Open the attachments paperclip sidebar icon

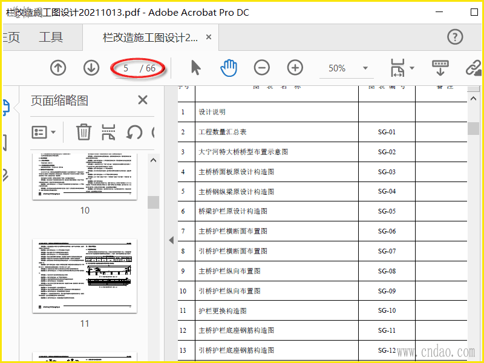pyautogui.click(x=5, y=175)
